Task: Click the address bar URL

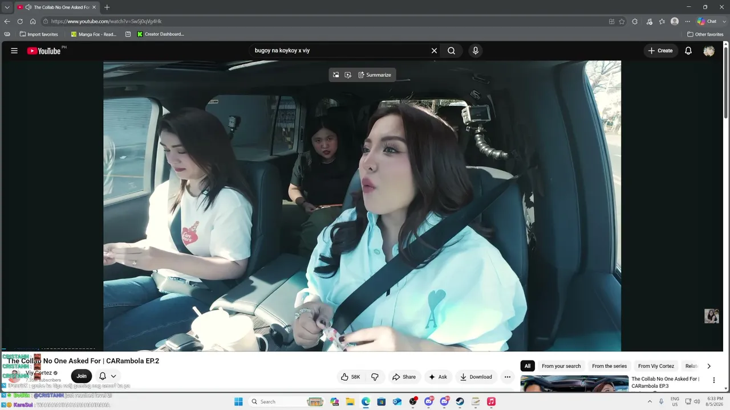Action: coord(106,22)
